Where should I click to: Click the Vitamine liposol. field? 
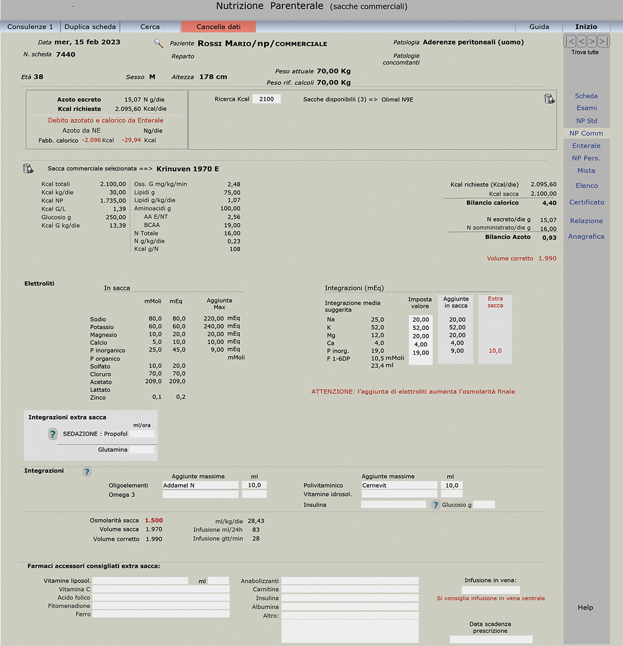tap(140, 580)
